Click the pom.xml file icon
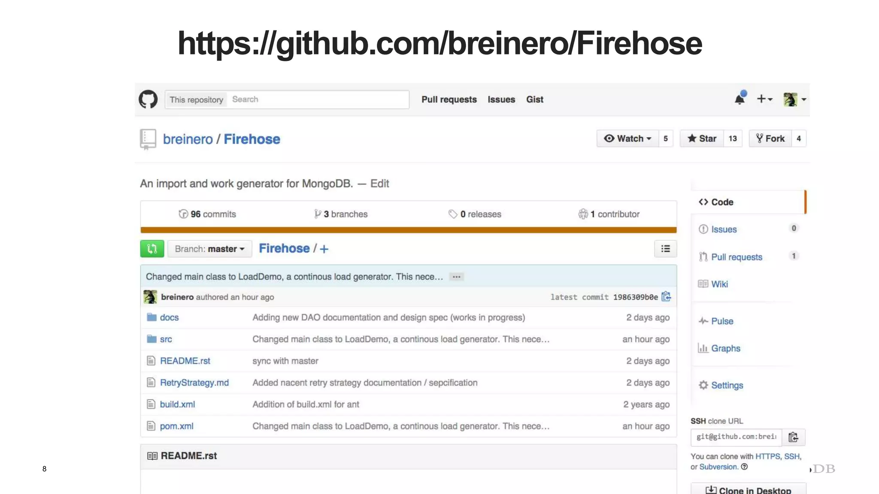 (x=151, y=426)
